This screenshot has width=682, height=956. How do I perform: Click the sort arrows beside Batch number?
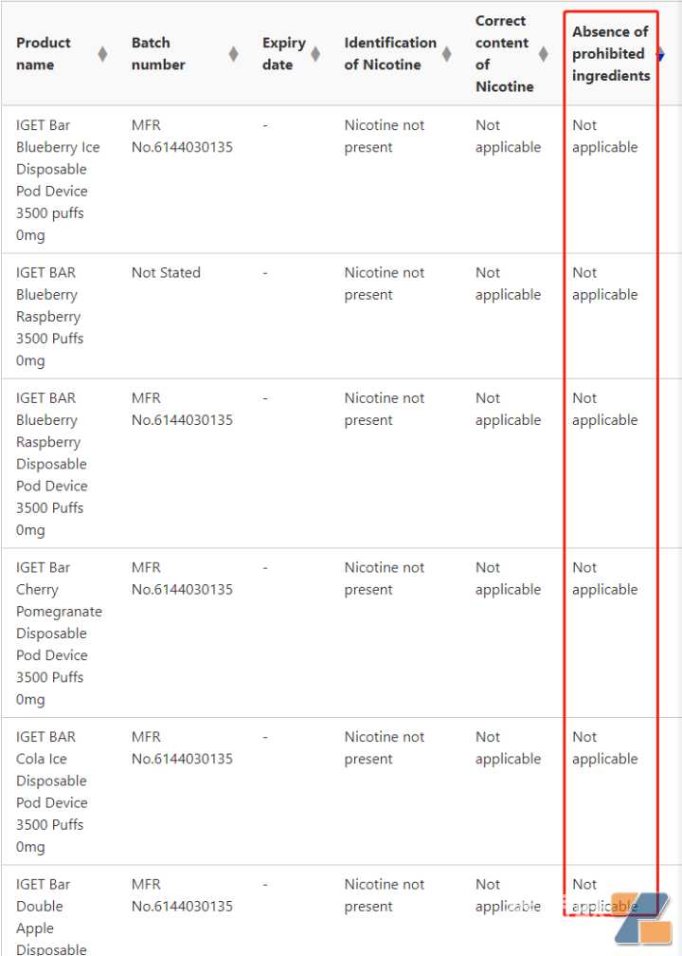[233, 54]
